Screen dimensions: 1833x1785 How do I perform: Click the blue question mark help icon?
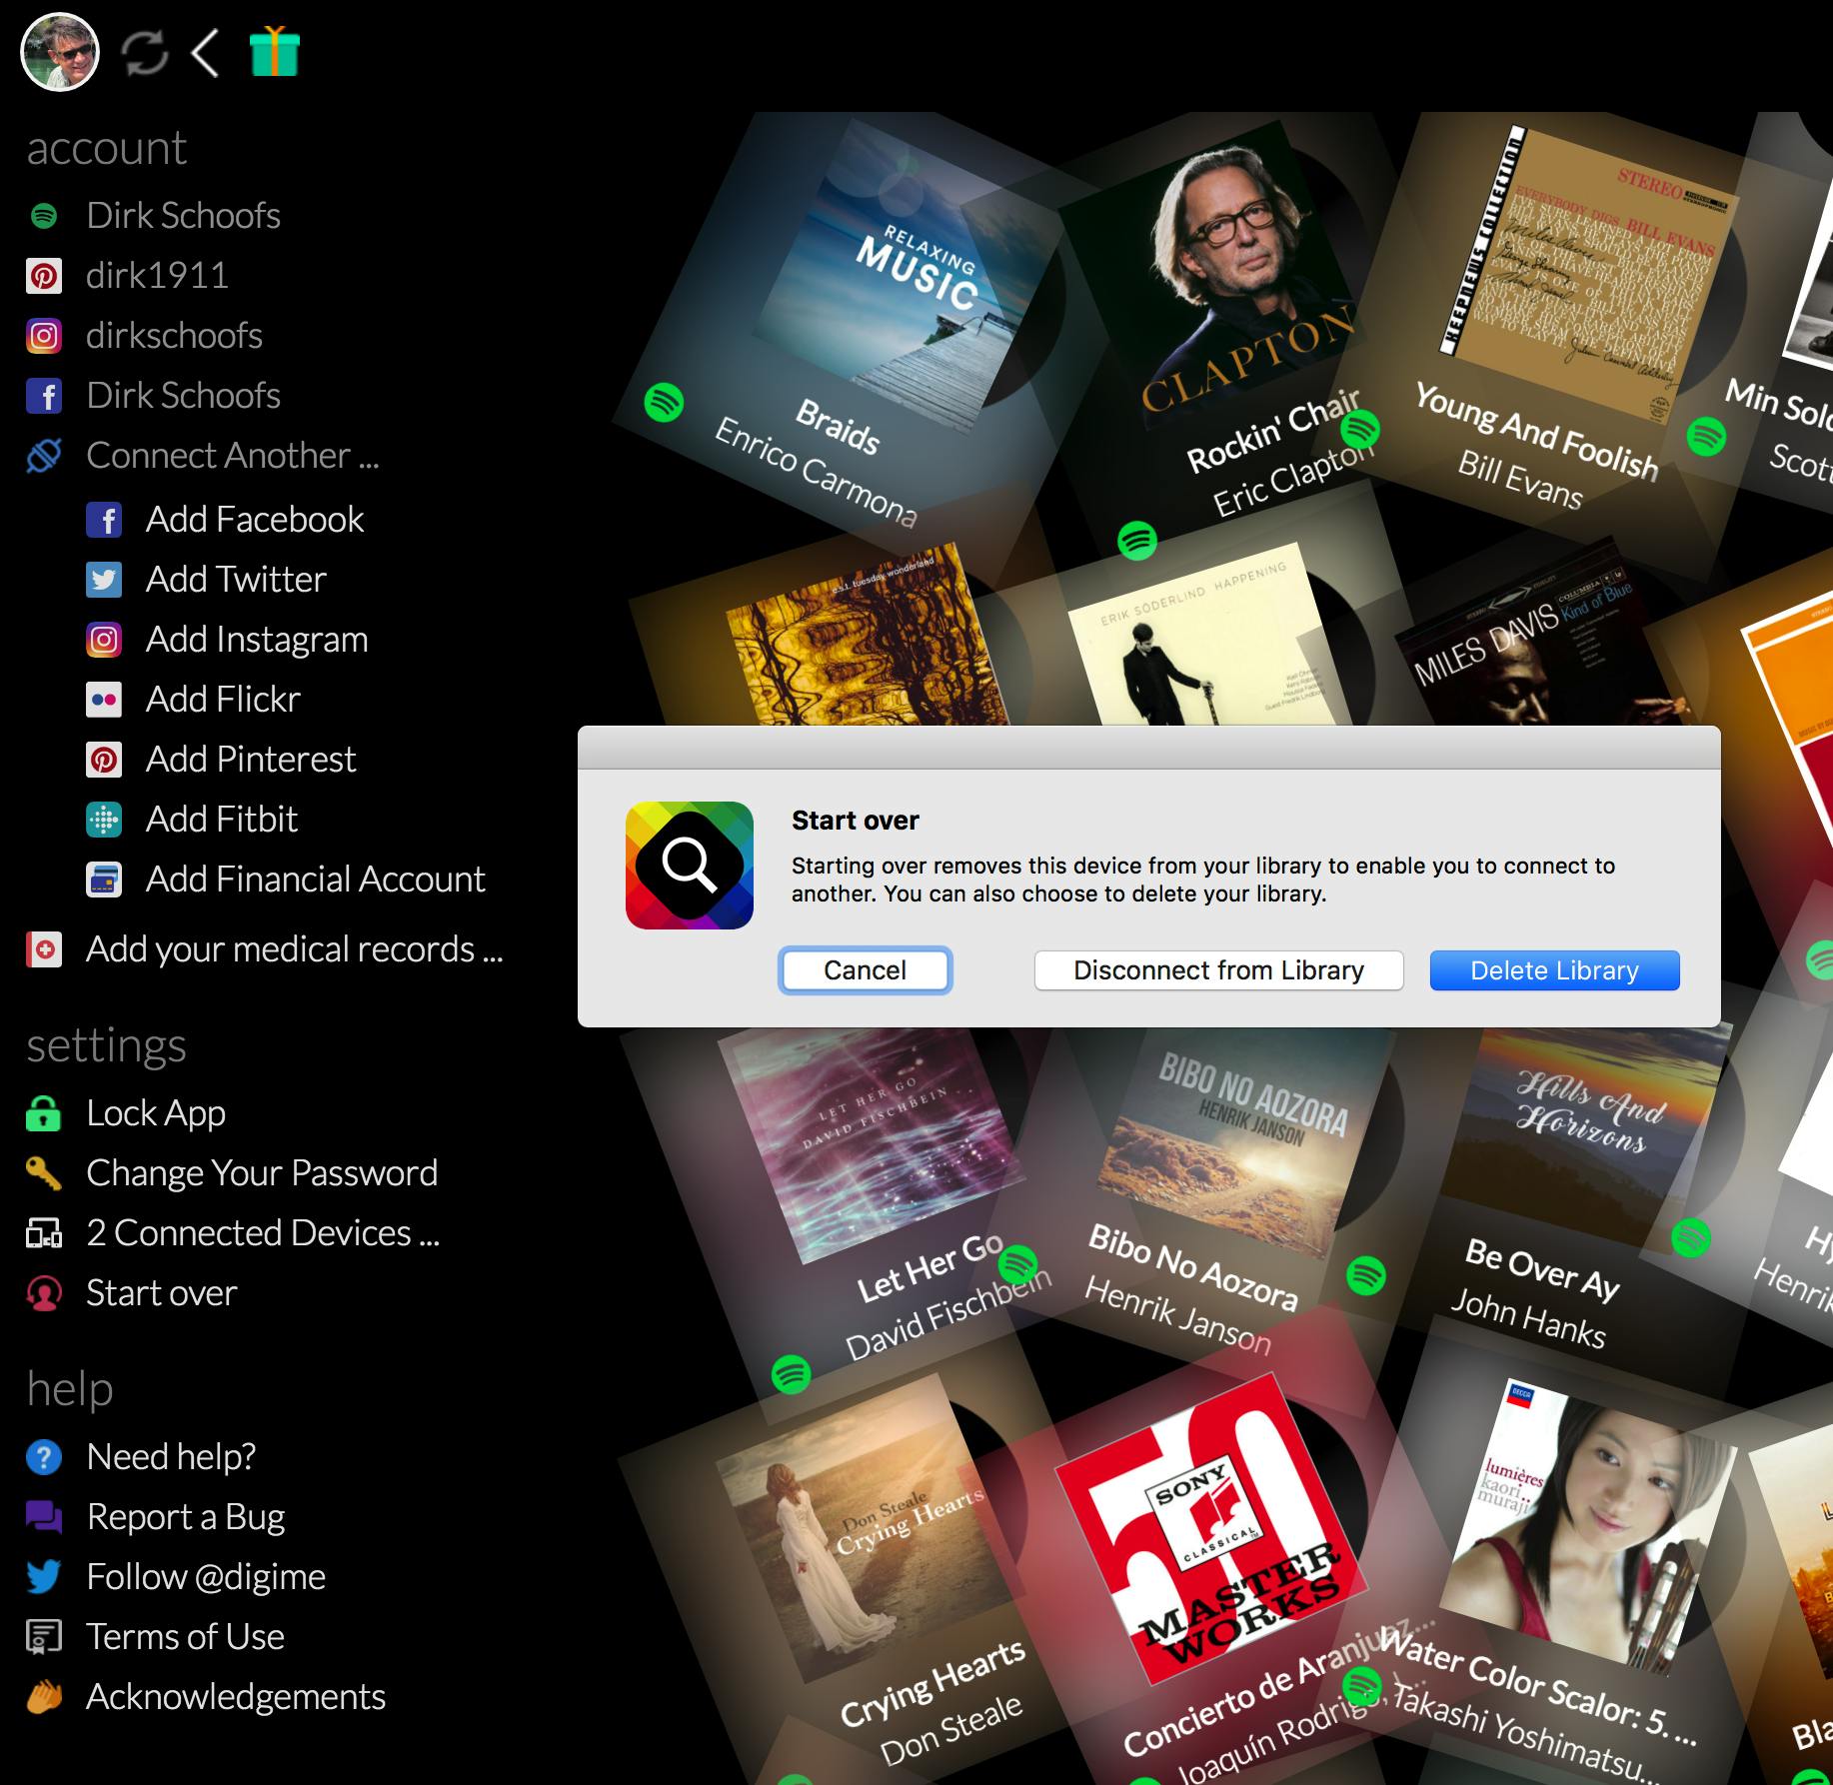44,1457
